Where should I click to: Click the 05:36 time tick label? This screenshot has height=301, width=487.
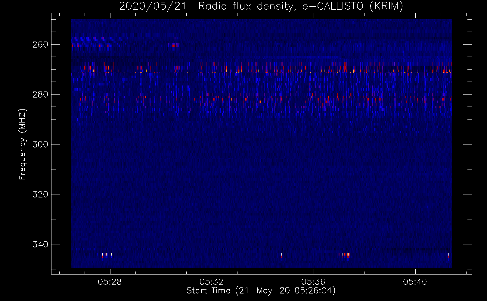click(313, 282)
